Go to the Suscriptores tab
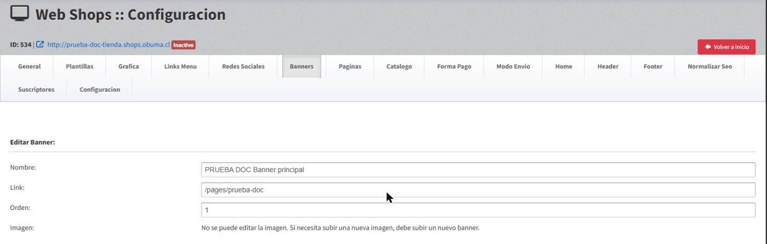This screenshot has width=767, height=244. (36, 89)
